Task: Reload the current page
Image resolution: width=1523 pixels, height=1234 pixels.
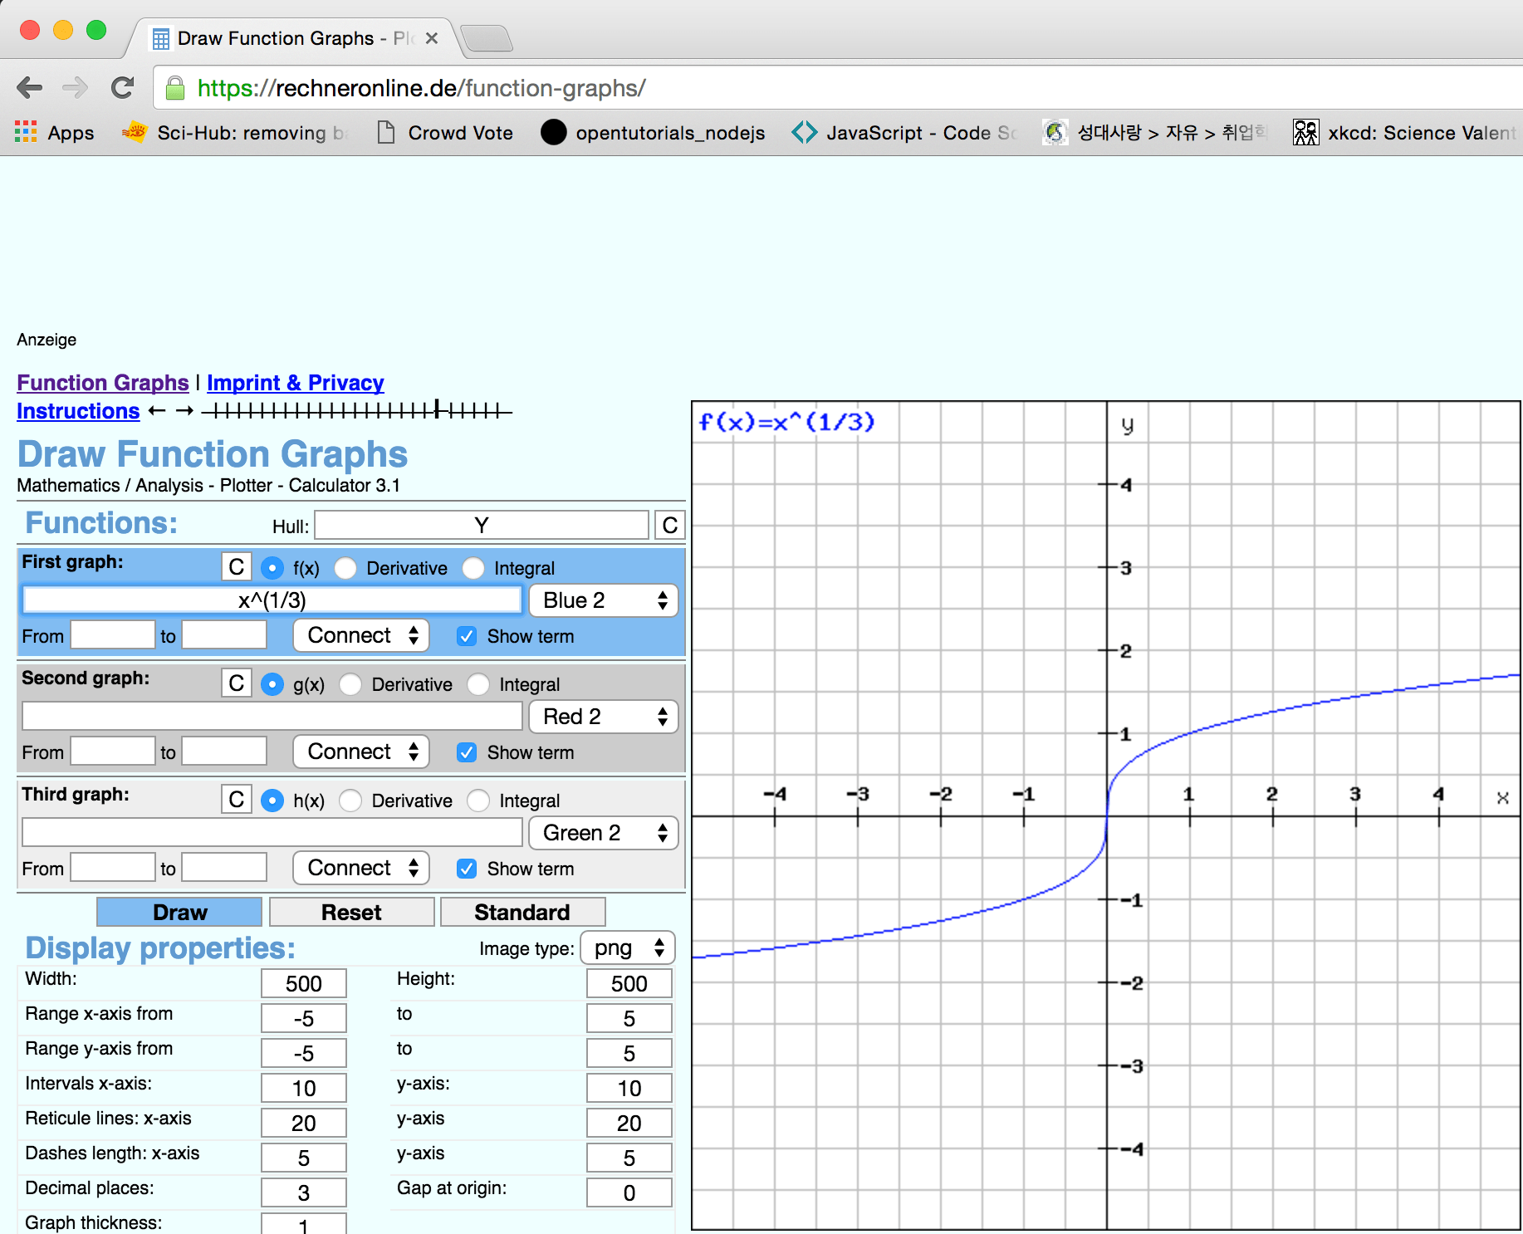Action: (x=123, y=88)
